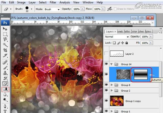Click lock transparent pixels icon

point(114,43)
